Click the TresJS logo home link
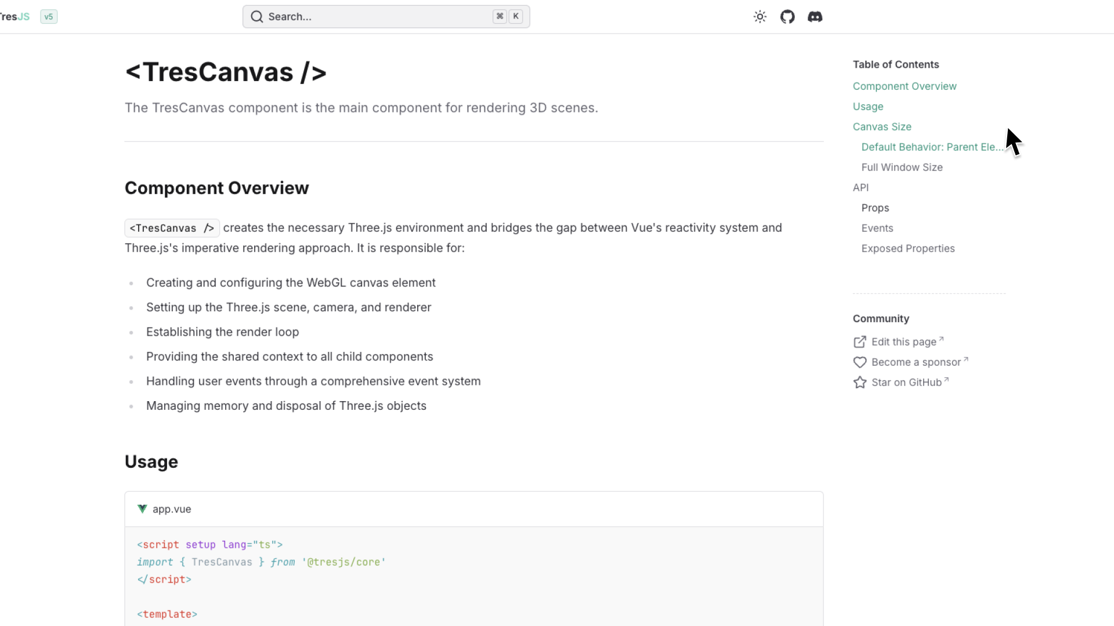 (15, 17)
